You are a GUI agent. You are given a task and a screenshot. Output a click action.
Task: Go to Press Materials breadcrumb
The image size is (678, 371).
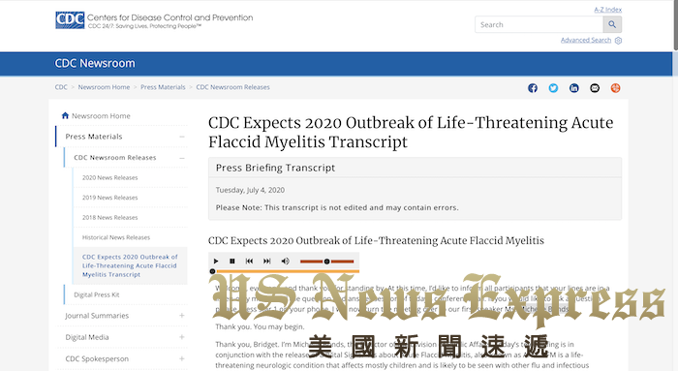(163, 87)
